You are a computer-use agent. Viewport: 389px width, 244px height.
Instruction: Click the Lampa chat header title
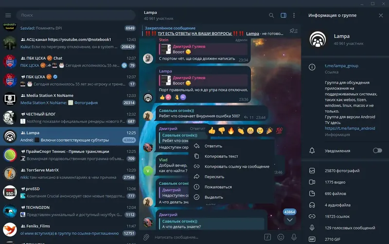click(x=150, y=13)
